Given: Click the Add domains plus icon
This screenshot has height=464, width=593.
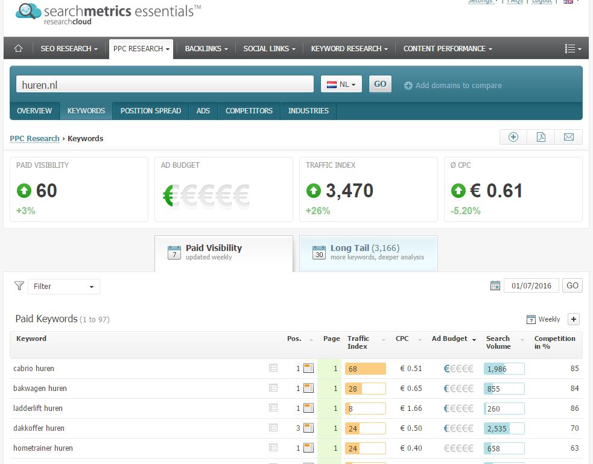Looking at the screenshot, I should [x=408, y=86].
